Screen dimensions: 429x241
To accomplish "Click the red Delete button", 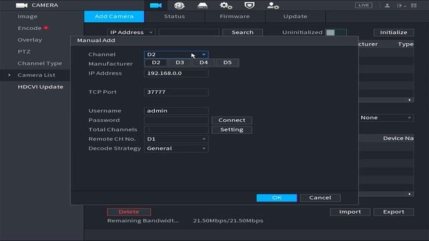I will click(x=129, y=212).
